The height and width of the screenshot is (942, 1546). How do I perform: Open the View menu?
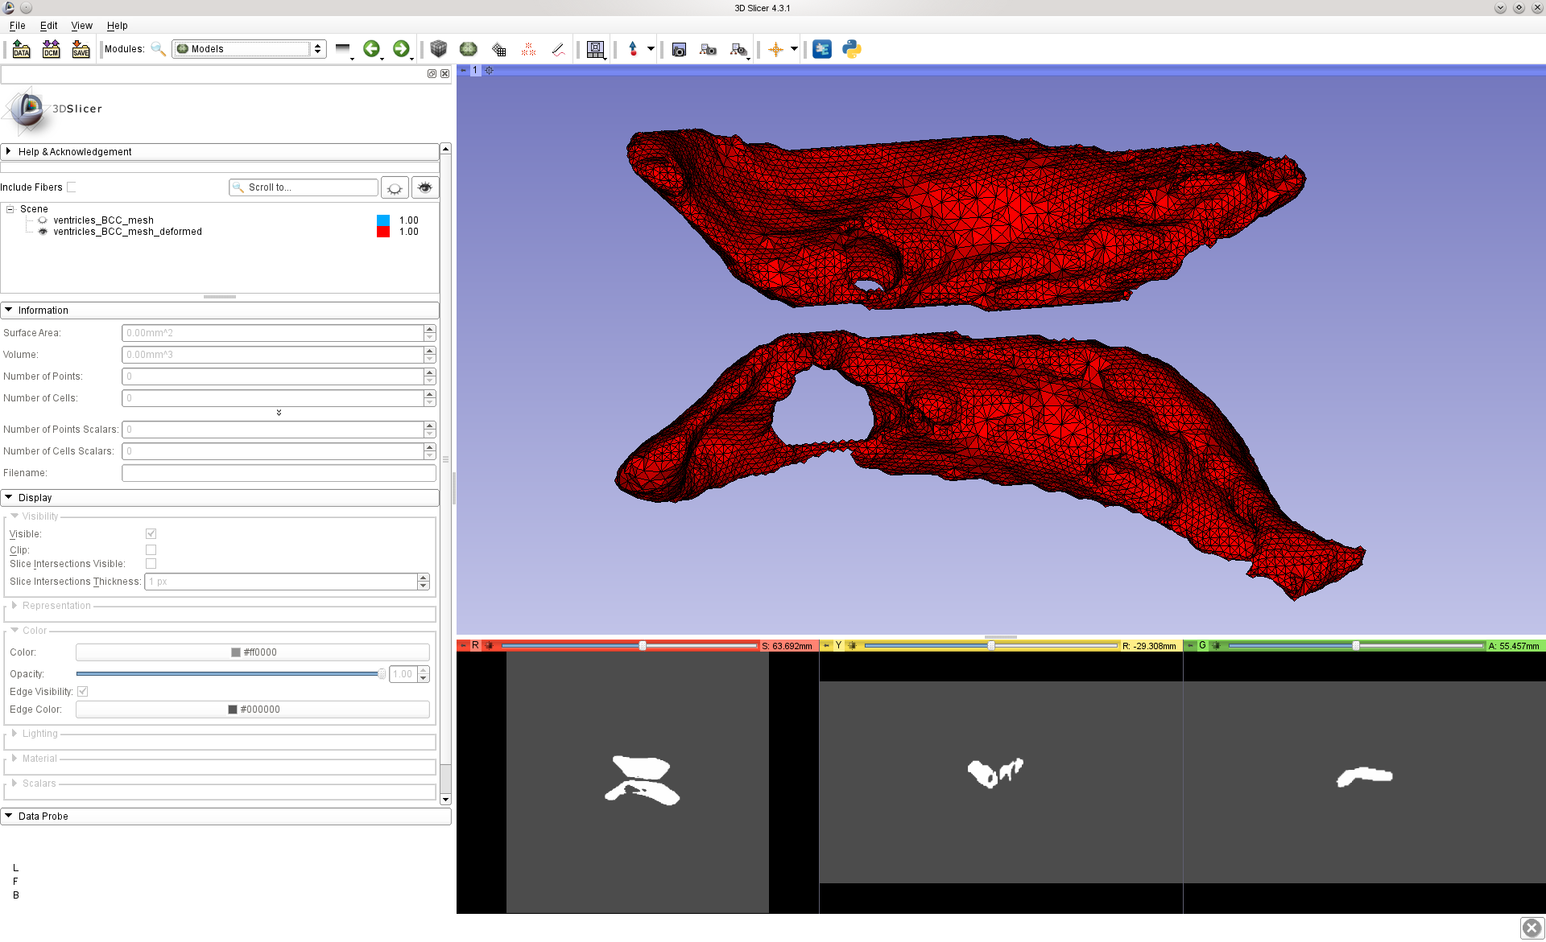point(81,26)
